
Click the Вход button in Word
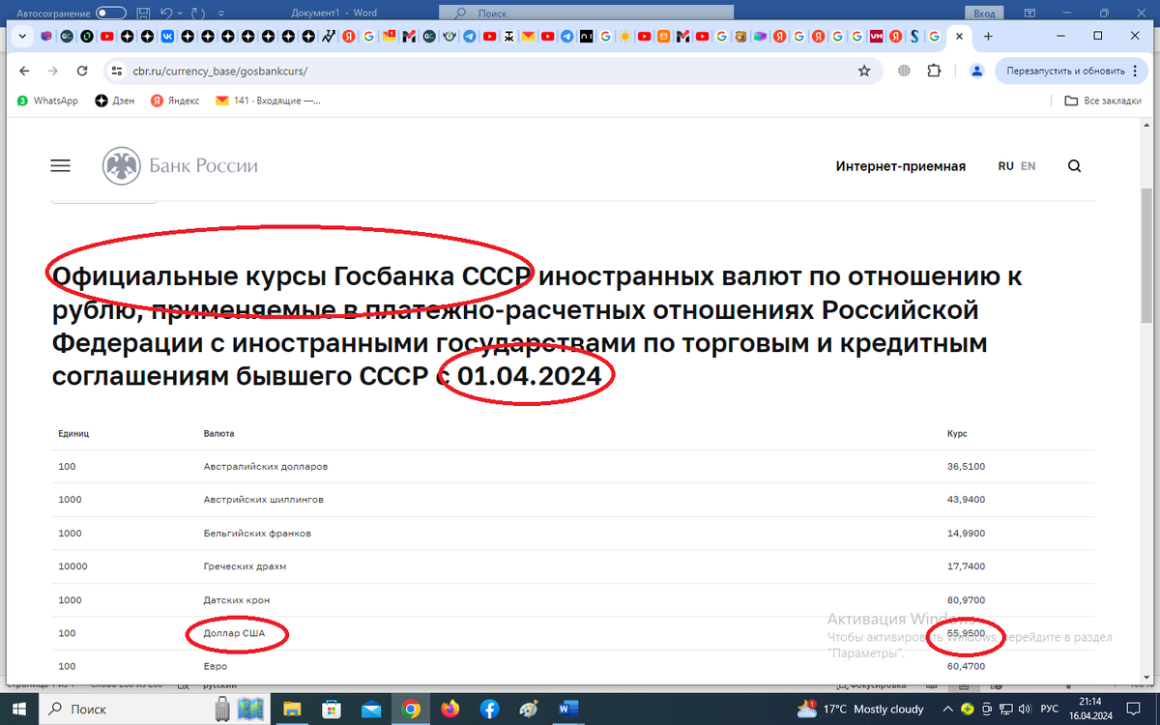(x=984, y=14)
